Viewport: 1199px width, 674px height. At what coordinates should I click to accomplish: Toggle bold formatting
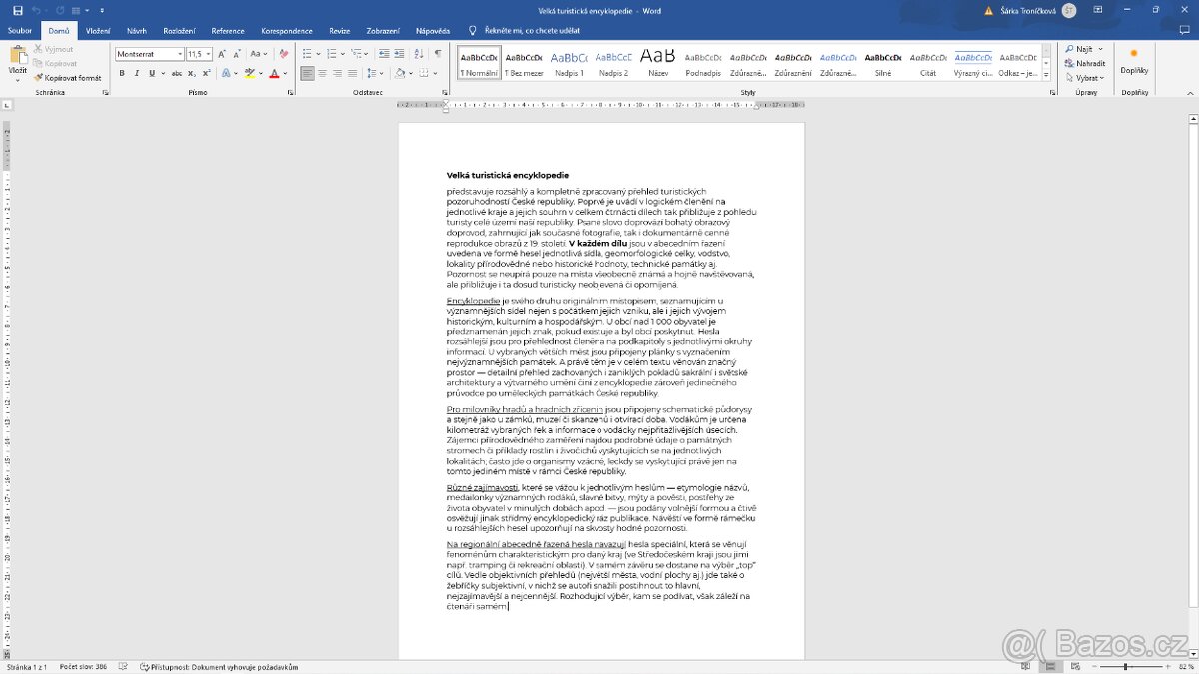point(122,73)
